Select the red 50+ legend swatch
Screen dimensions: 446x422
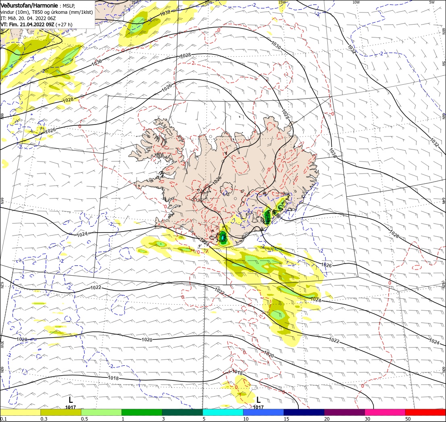pos(425,412)
